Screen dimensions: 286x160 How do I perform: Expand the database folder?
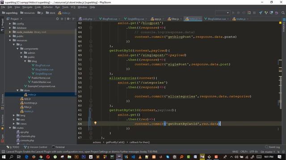[10, 28]
